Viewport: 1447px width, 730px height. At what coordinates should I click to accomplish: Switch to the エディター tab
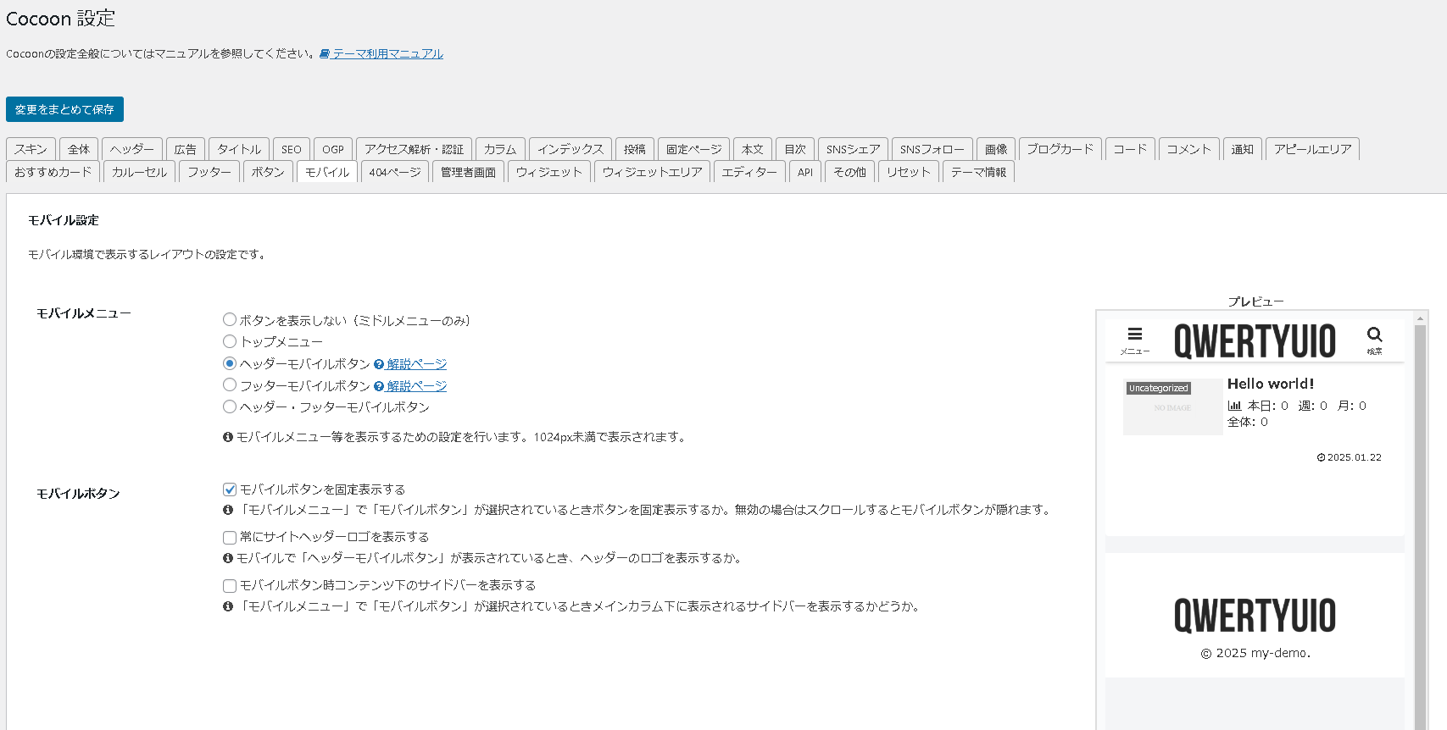coord(749,172)
